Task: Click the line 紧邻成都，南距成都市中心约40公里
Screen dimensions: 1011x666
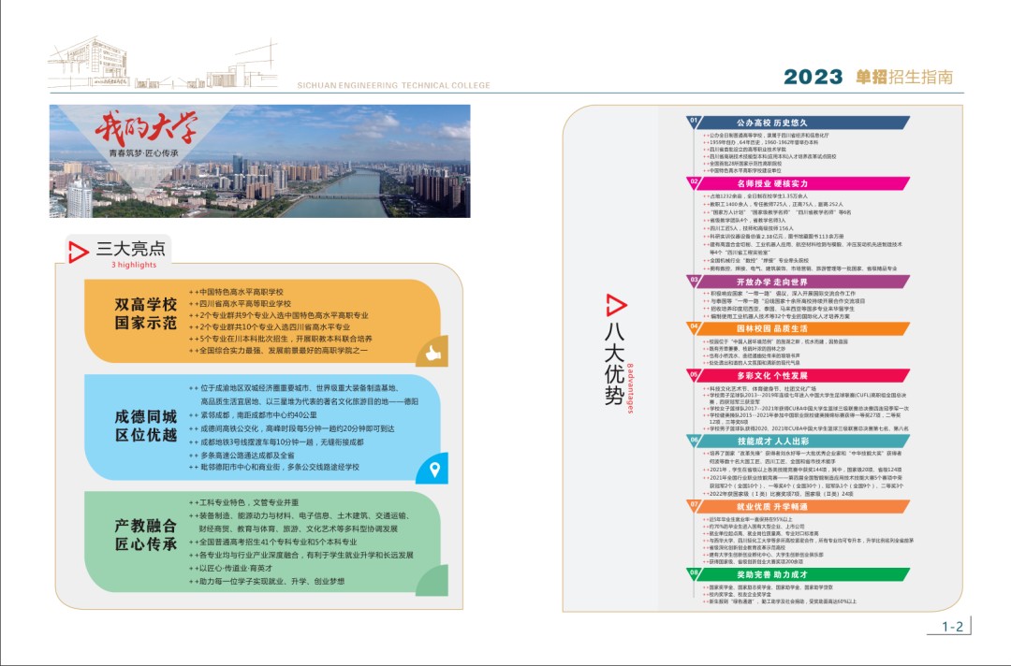Action: tap(253, 415)
